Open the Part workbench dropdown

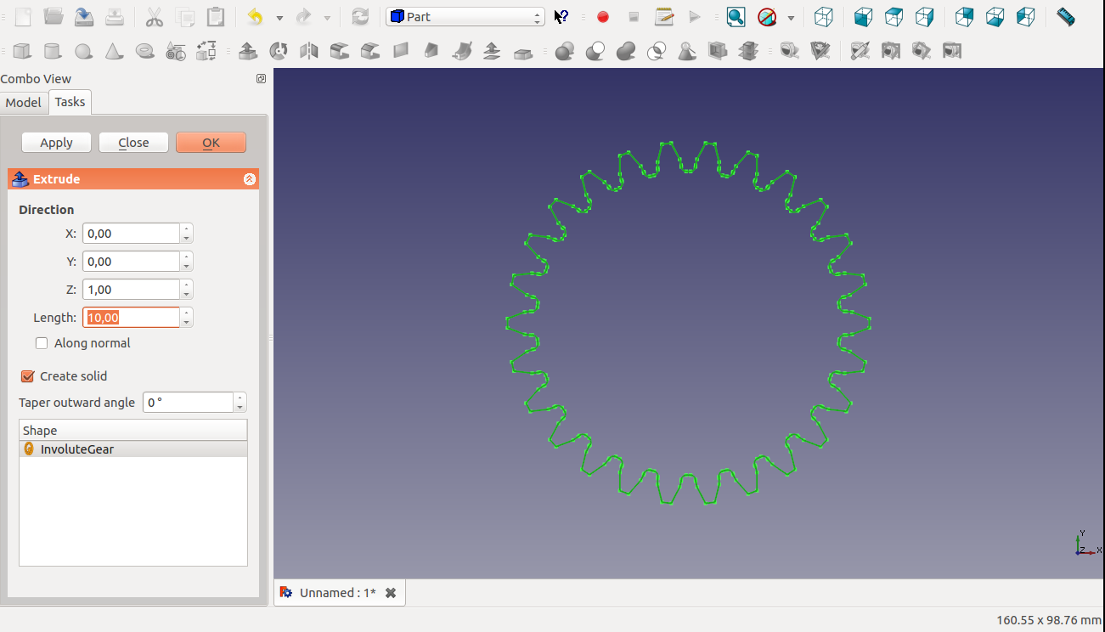click(x=465, y=17)
